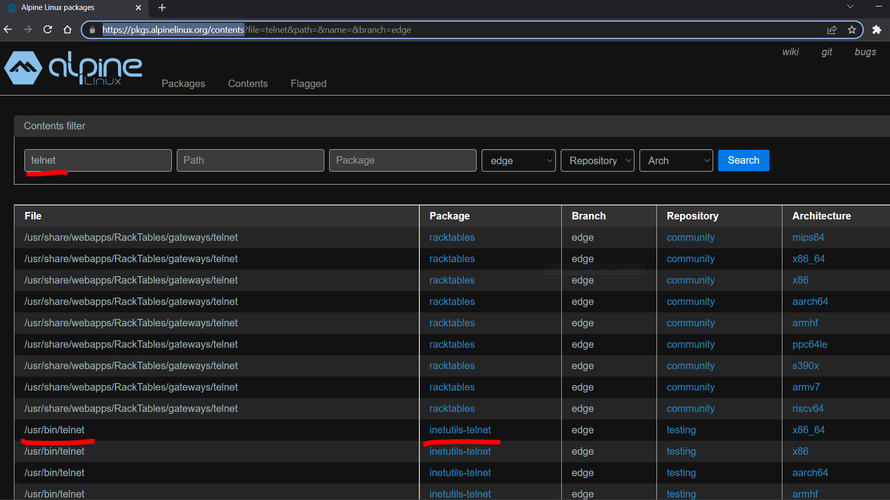Open the Repository dropdown
This screenshot has height=500, width=890.
pyautogui.click(x=598, y=160)
